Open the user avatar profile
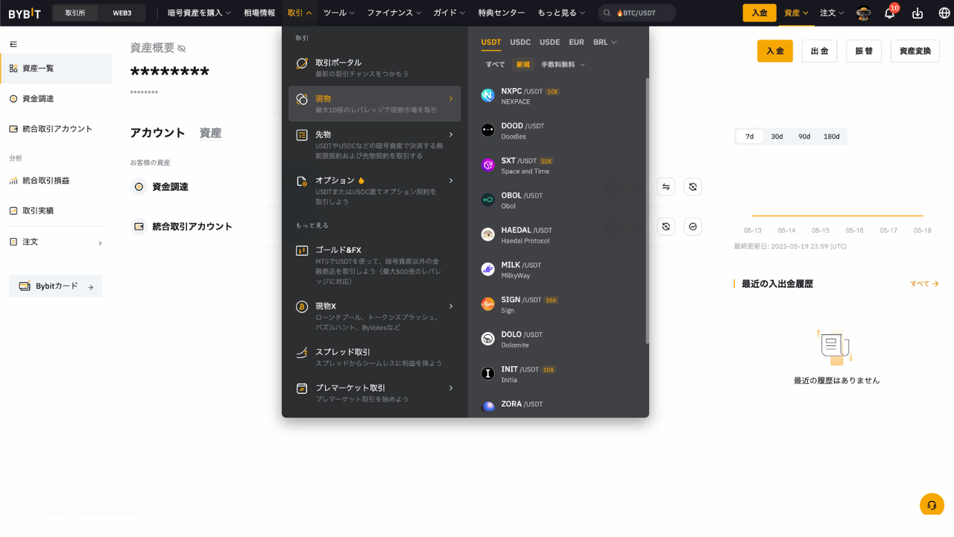This screenshot has height=537, width=954. pos(864,13)
